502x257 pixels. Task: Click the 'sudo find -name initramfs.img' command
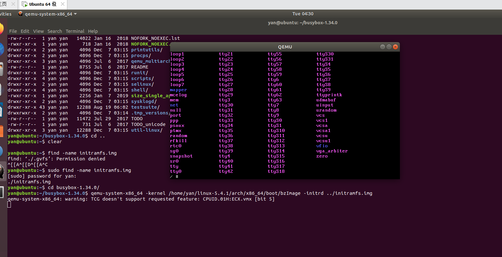pos(89,170)
